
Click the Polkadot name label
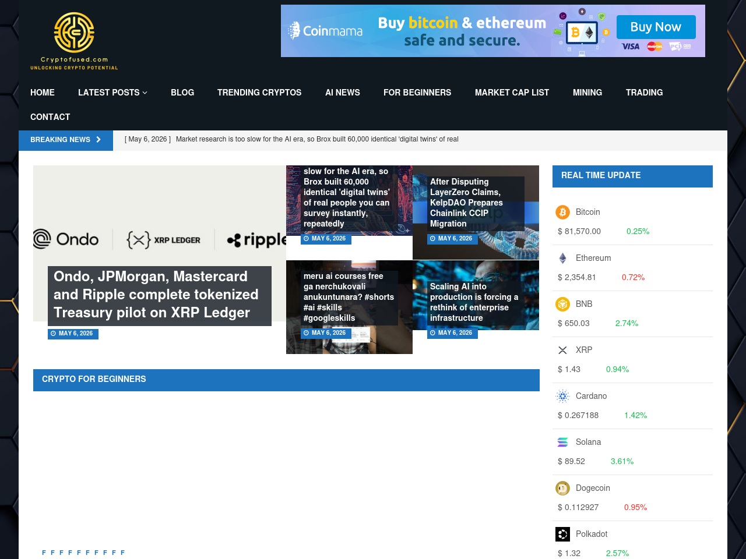point(592,534)
